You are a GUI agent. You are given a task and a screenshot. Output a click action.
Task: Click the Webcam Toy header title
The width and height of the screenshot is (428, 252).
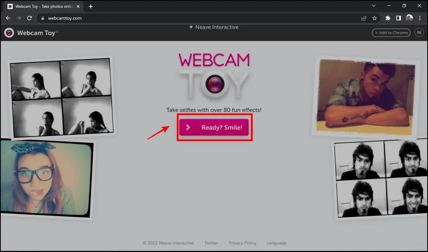coord(38,33)
